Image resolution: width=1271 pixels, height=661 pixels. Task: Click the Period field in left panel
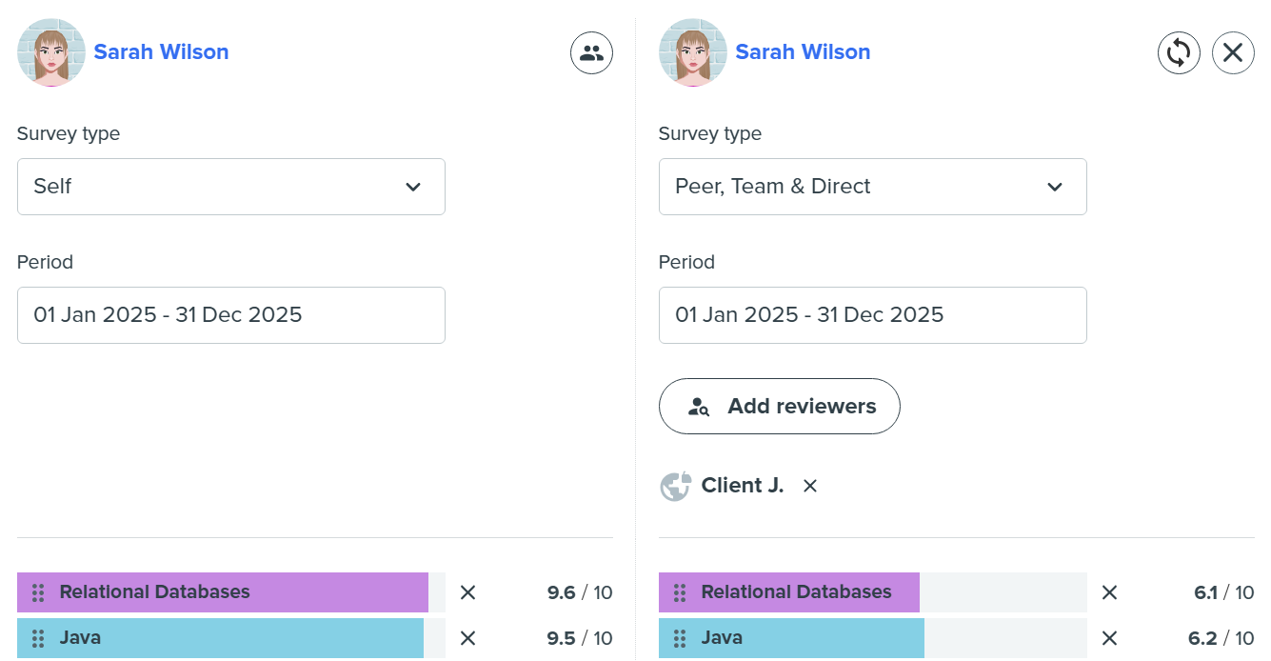tap(230, 314)
